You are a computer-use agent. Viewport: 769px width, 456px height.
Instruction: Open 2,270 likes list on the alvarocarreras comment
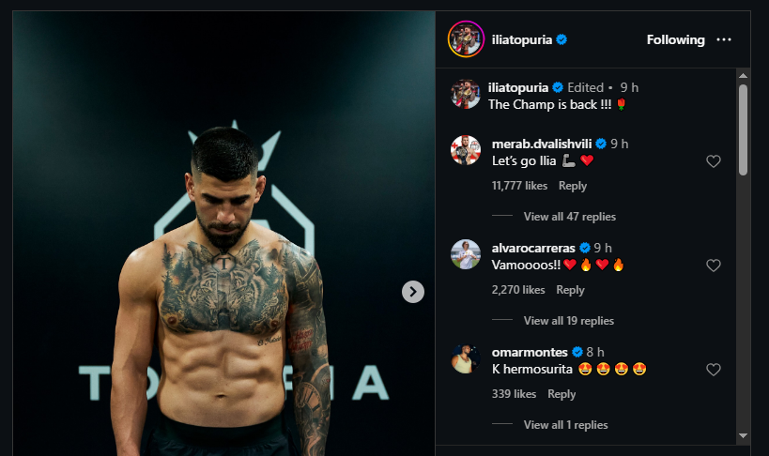point(519,290)
